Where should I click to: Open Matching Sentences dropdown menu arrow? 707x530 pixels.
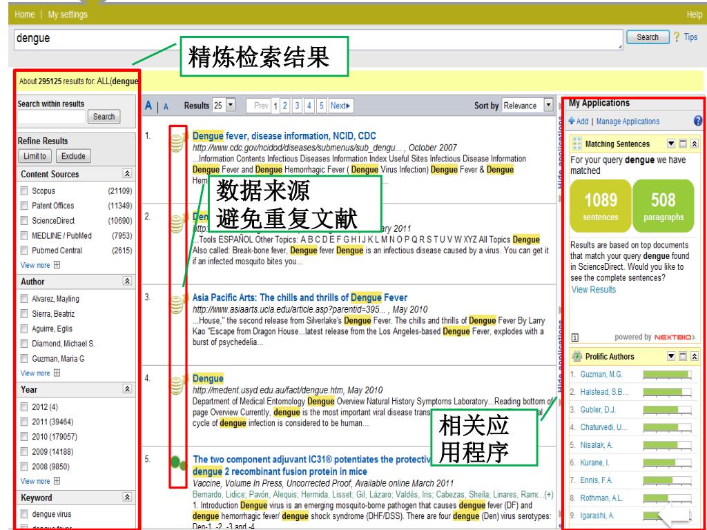(x=671, y=144)
